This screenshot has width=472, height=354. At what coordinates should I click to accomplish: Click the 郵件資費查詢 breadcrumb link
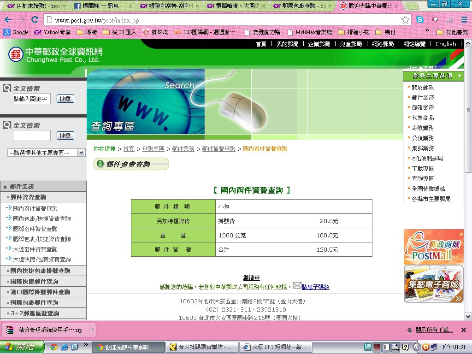point(219,149)
